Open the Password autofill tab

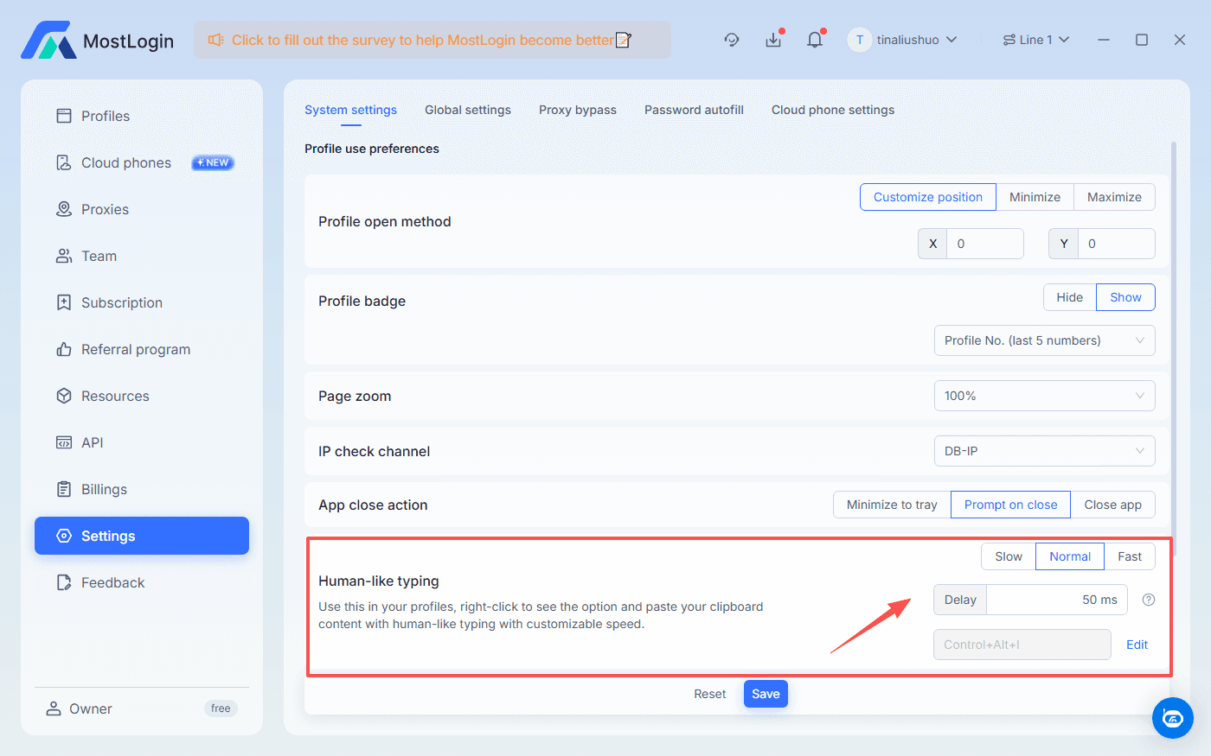(694, 110)
